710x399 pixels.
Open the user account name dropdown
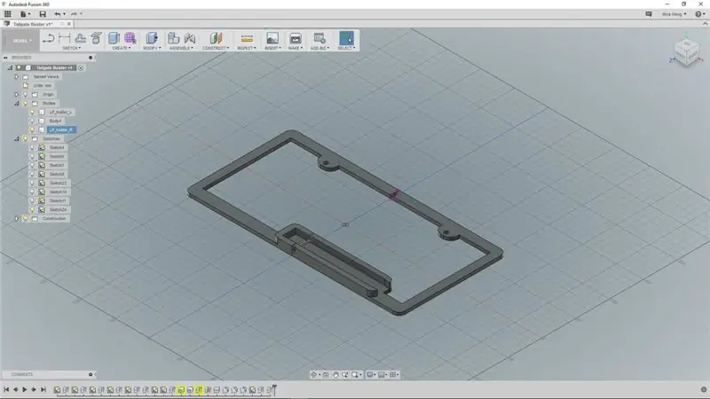point(674,14)
